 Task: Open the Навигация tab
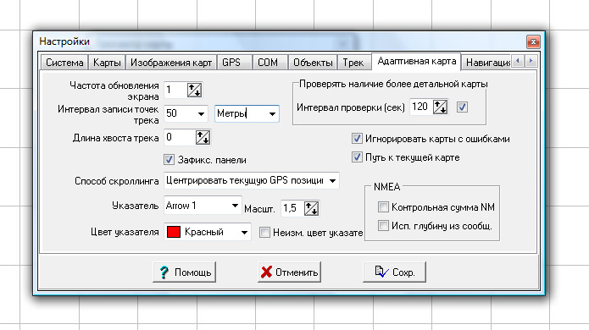click(x=487, y=63)
